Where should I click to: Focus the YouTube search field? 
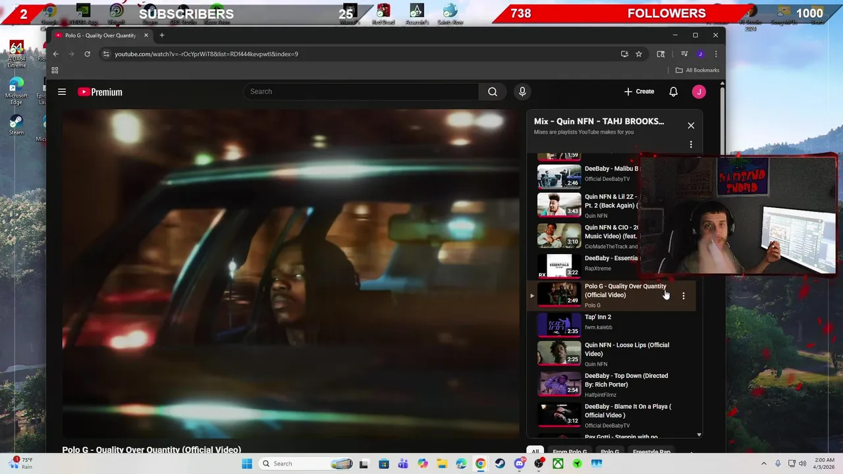click(x=361, y=92)
